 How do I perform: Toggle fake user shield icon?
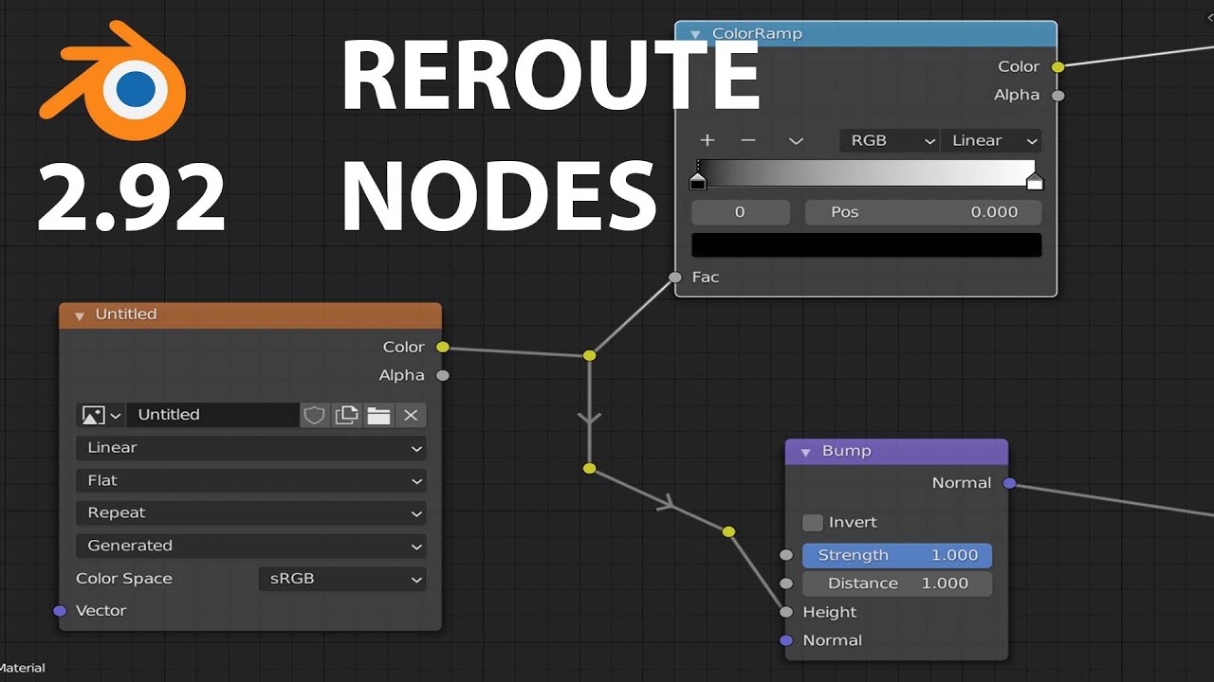point(315,415)
